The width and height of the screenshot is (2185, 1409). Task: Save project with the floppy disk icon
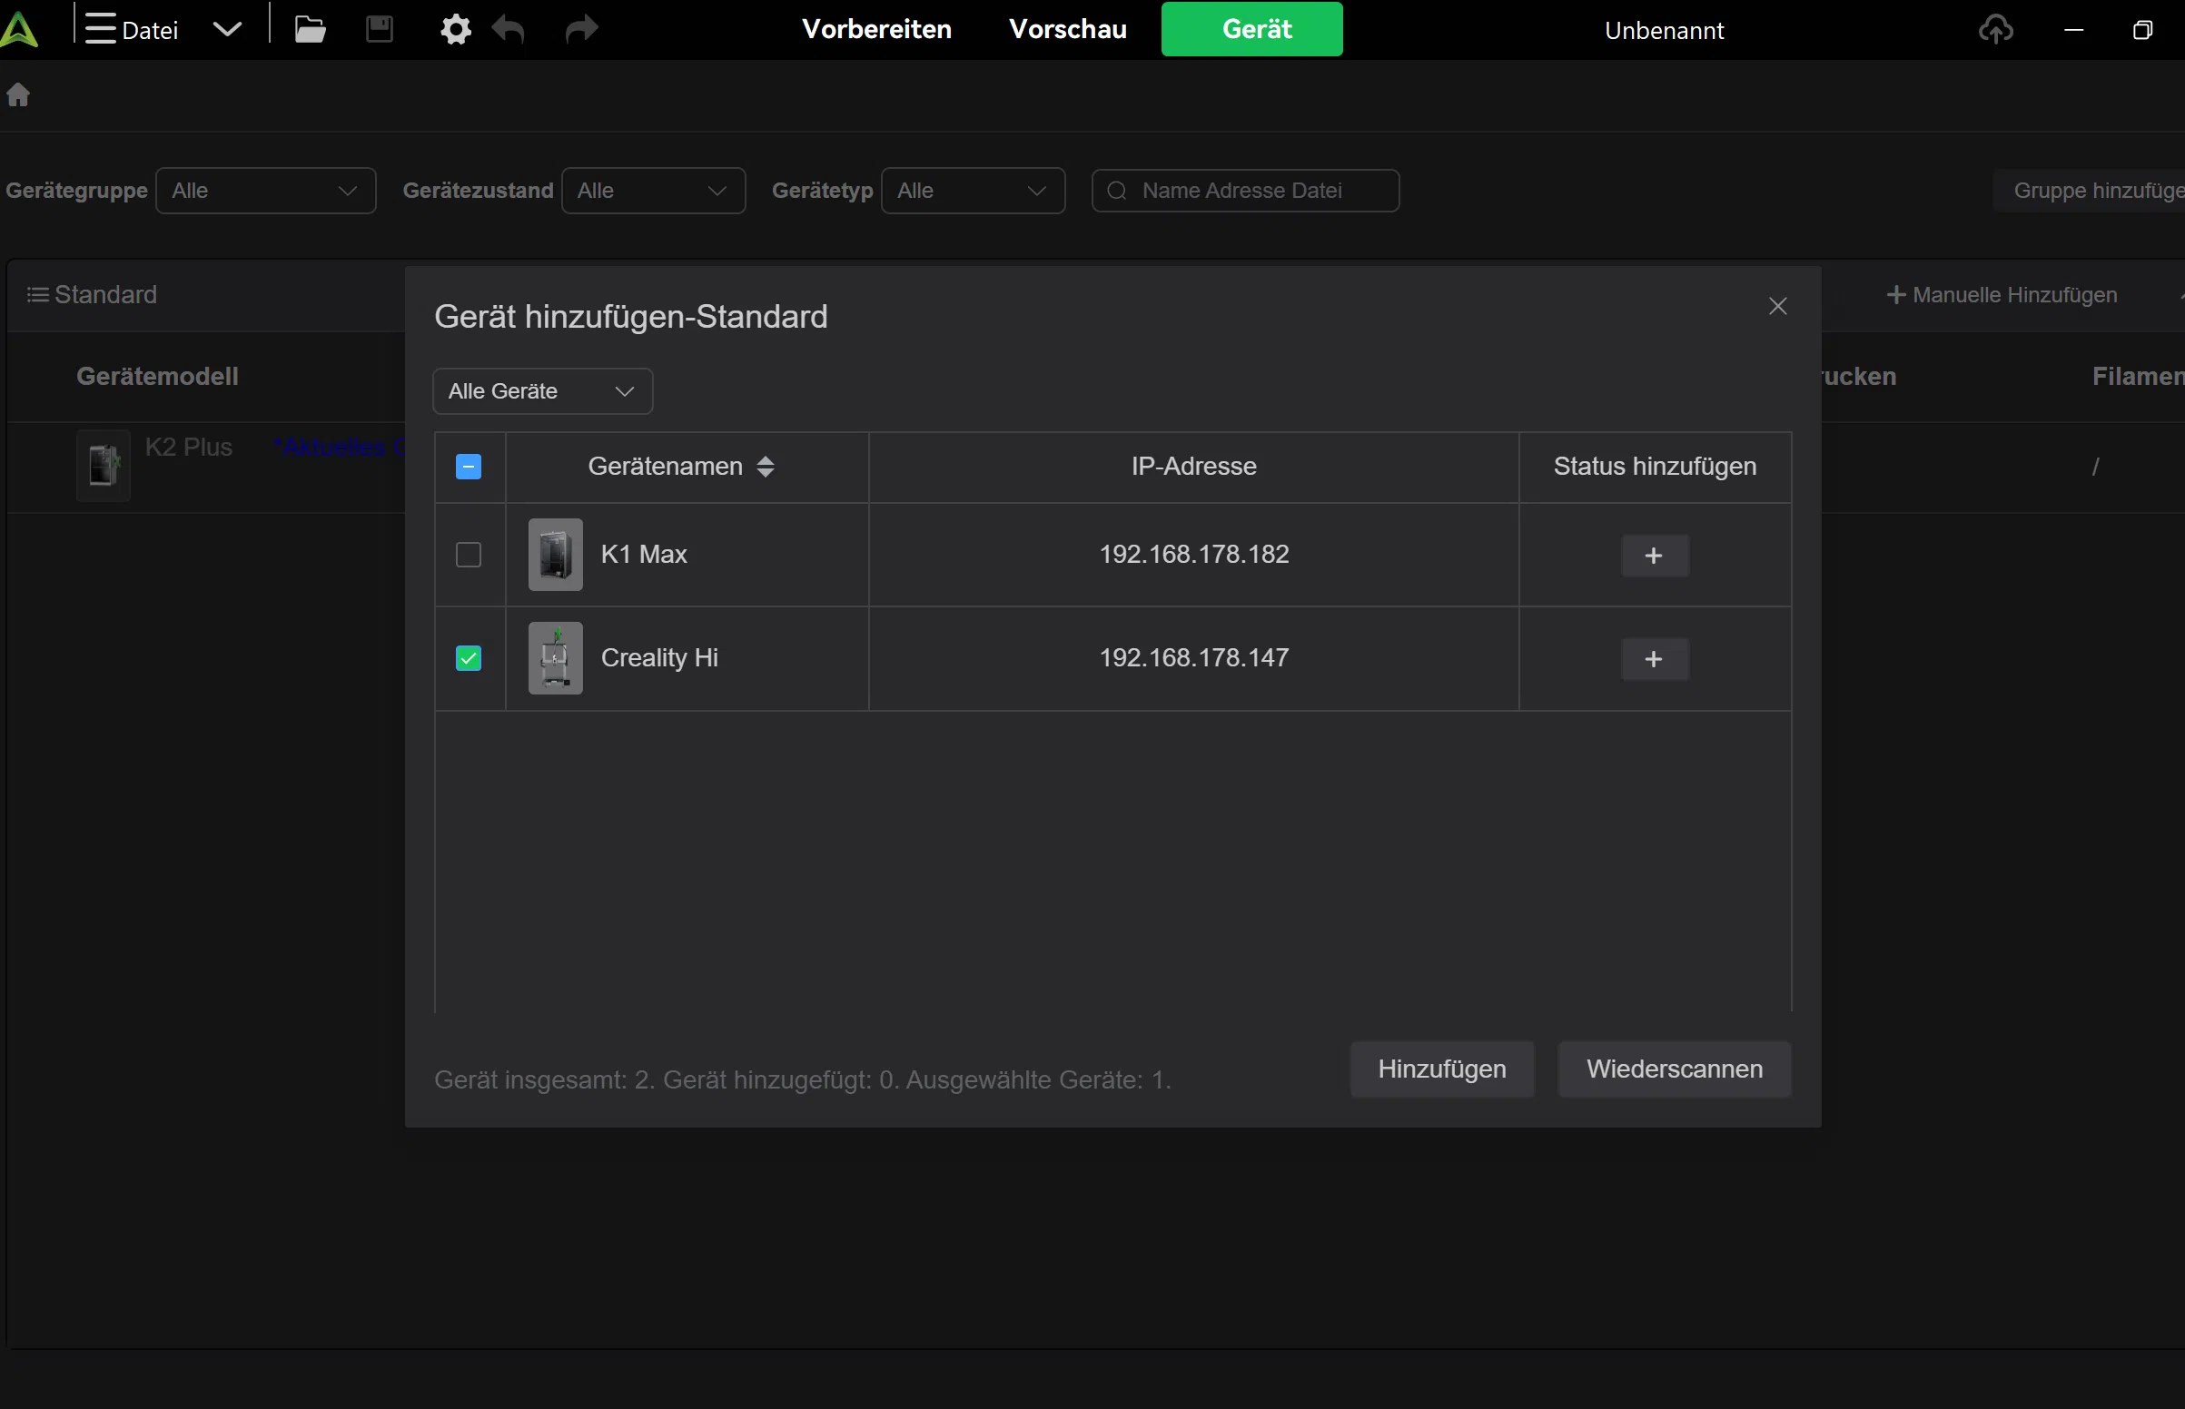tap(380, 29)
